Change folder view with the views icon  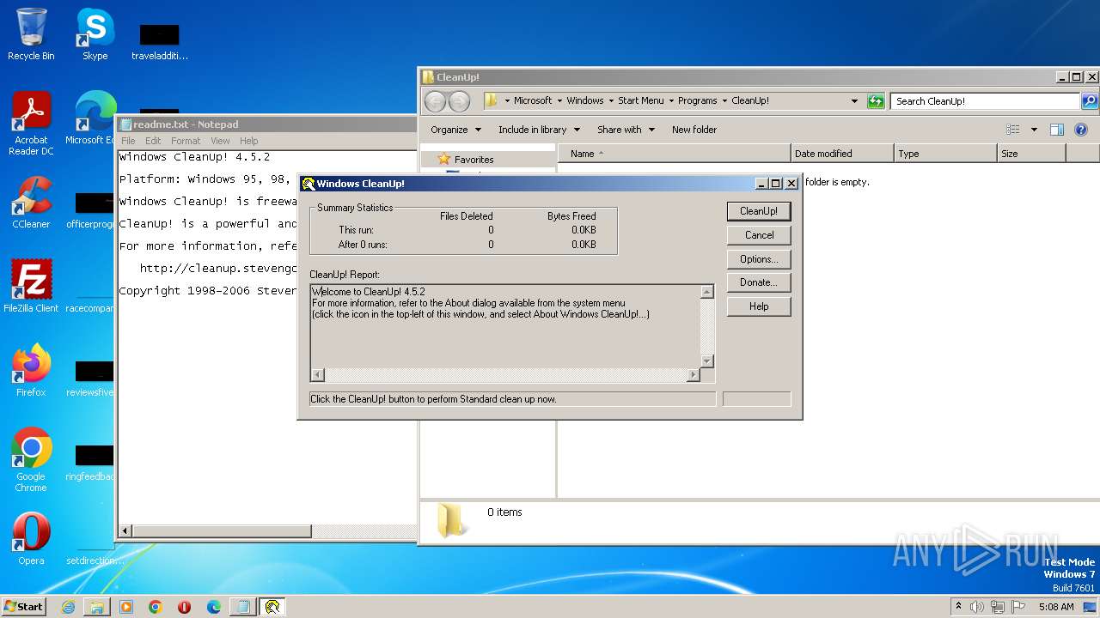point(1013,130)
